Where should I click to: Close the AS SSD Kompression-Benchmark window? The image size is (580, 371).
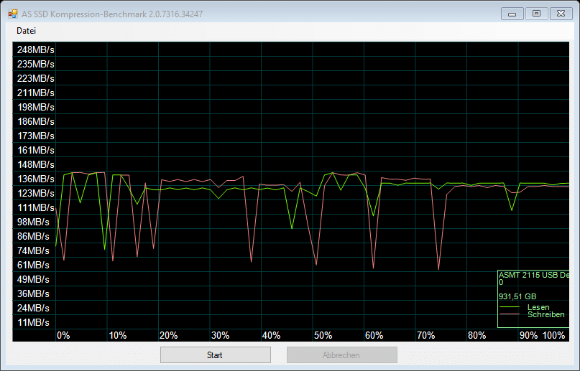[559, 13]
